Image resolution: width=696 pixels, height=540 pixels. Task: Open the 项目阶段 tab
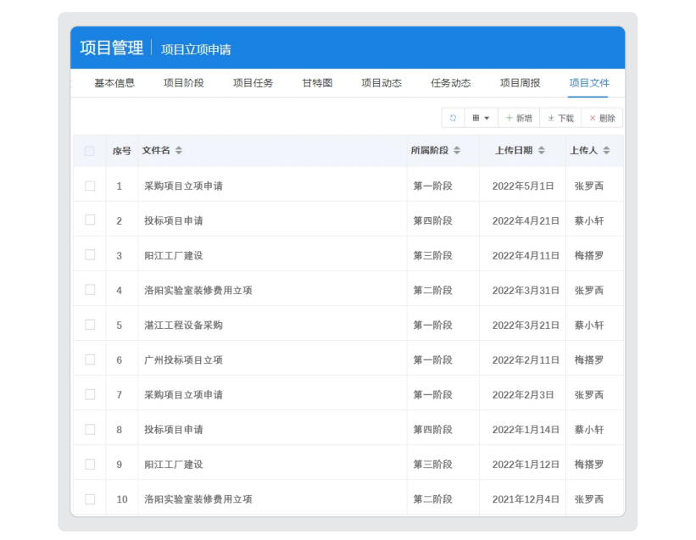pos(184,83)
